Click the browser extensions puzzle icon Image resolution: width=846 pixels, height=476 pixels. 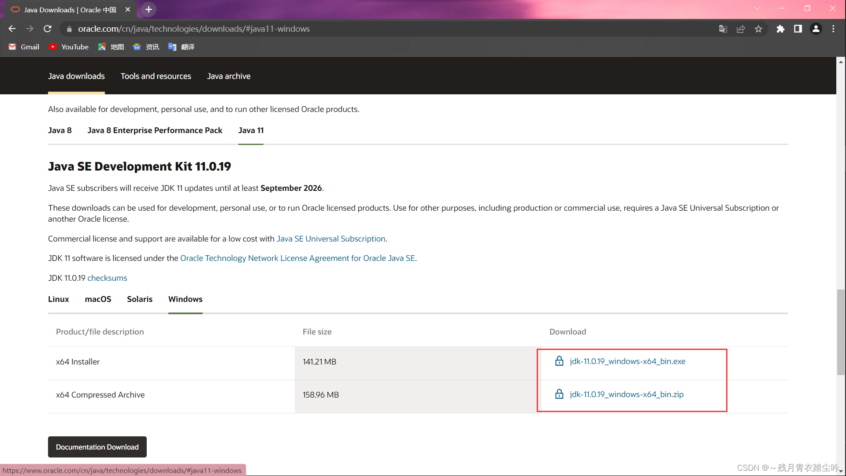781,29
